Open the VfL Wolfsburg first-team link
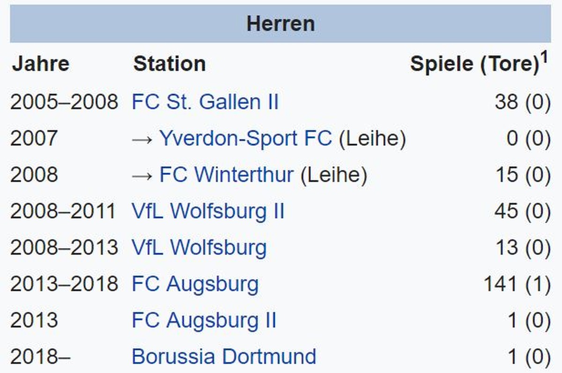 pos(199,248)
